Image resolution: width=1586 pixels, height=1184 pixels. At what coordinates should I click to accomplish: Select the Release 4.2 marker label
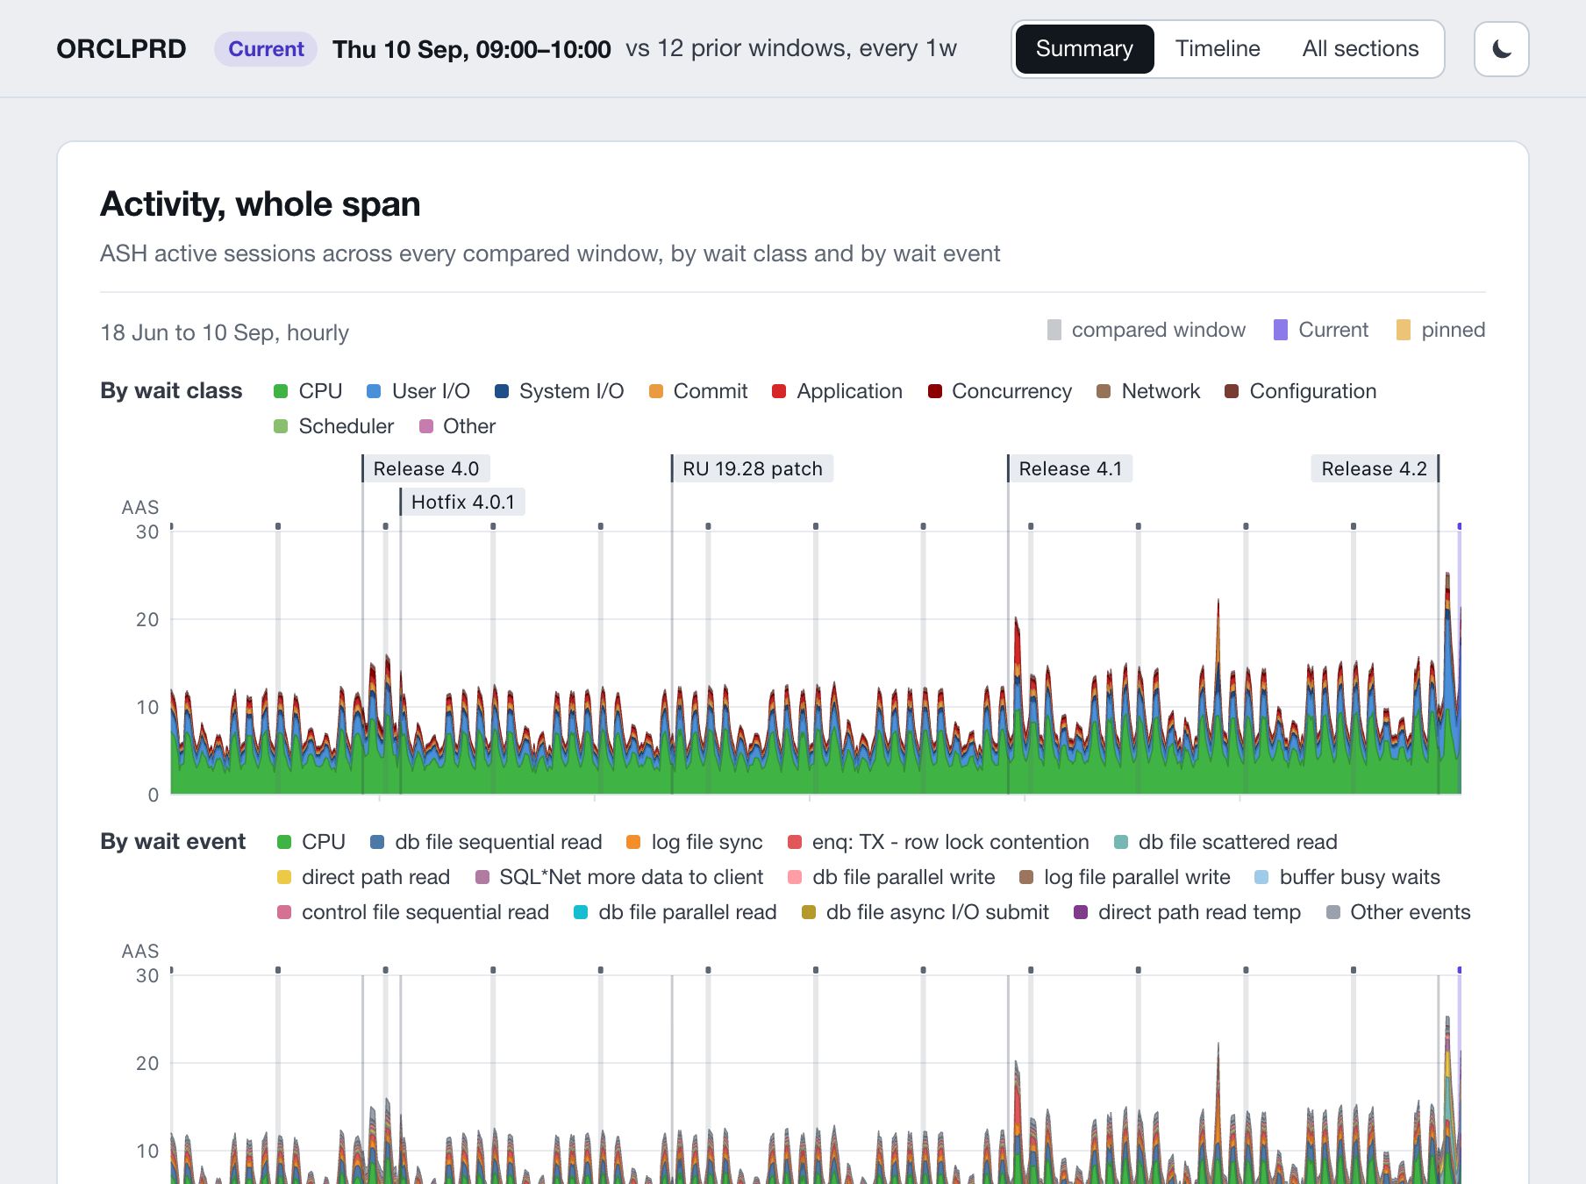tap(1375, 468)
